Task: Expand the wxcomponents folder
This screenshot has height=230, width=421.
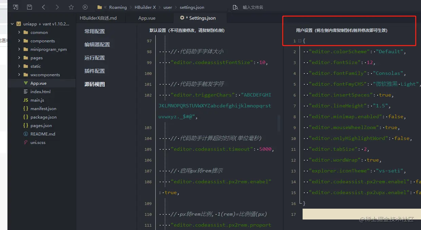Action: coord(19,75)
